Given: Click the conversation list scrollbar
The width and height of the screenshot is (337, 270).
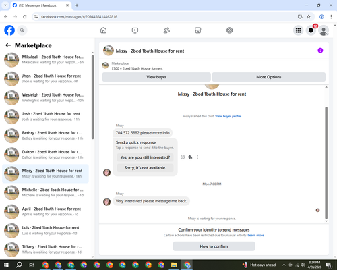Looking at the screenshot, I should coord(93,97).
